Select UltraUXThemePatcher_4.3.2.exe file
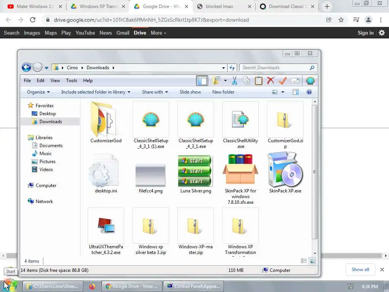The image size is (389, 292). coord(106,232)
